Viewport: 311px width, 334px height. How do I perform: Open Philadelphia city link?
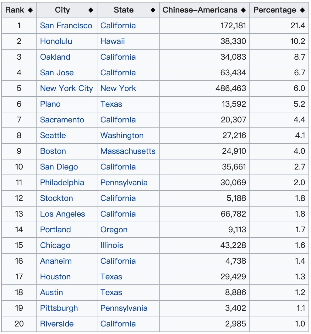click(x=62, y=183)
